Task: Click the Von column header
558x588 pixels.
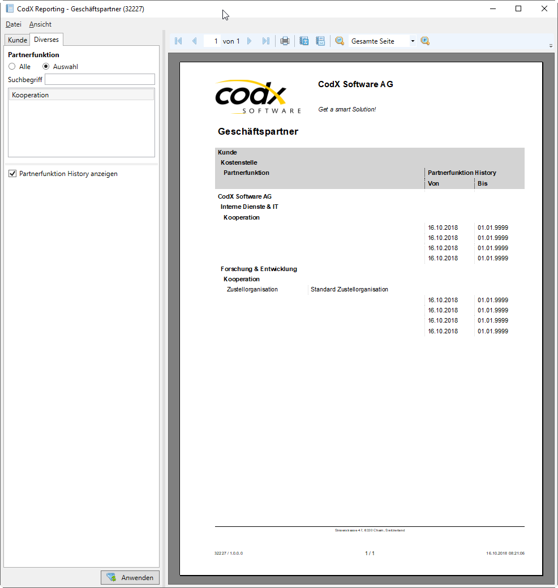Action: click(x=433, y=183)
